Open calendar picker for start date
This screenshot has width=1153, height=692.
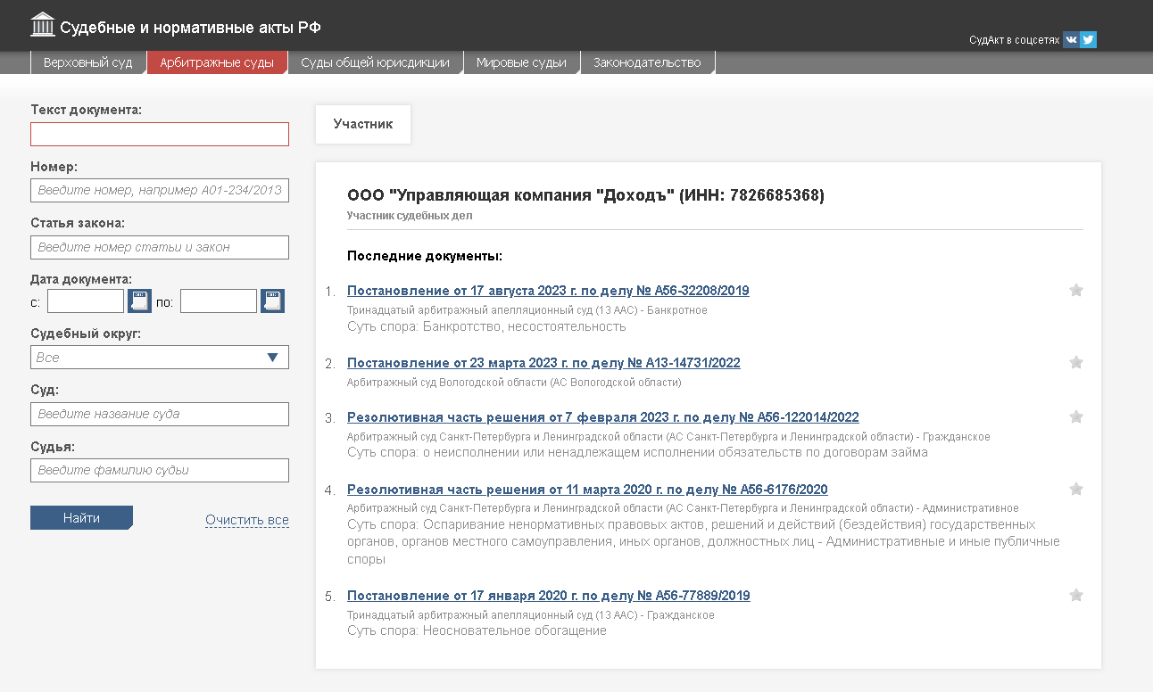pyautogui.click(x=140, y=301)
